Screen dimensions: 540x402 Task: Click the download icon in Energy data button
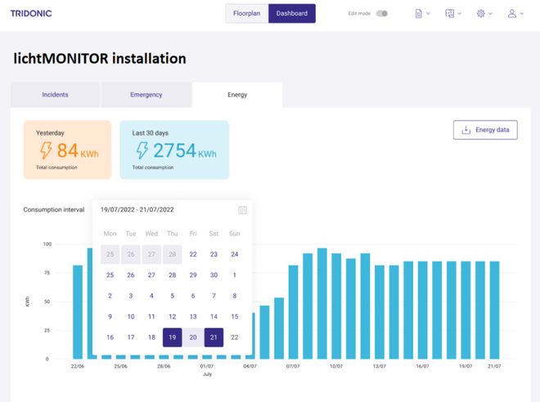tap(466, 130)
